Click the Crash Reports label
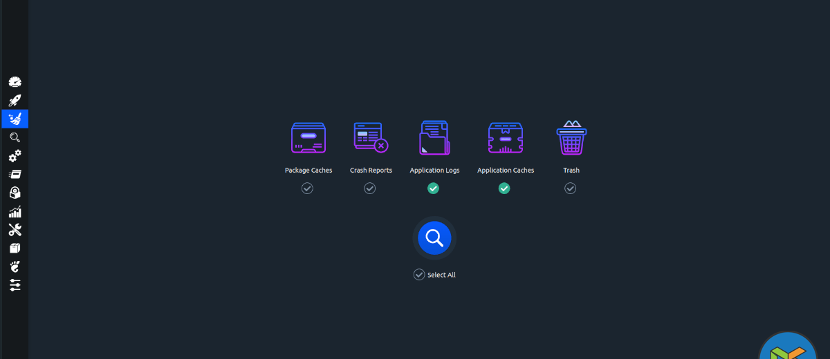 click(371, 171)
